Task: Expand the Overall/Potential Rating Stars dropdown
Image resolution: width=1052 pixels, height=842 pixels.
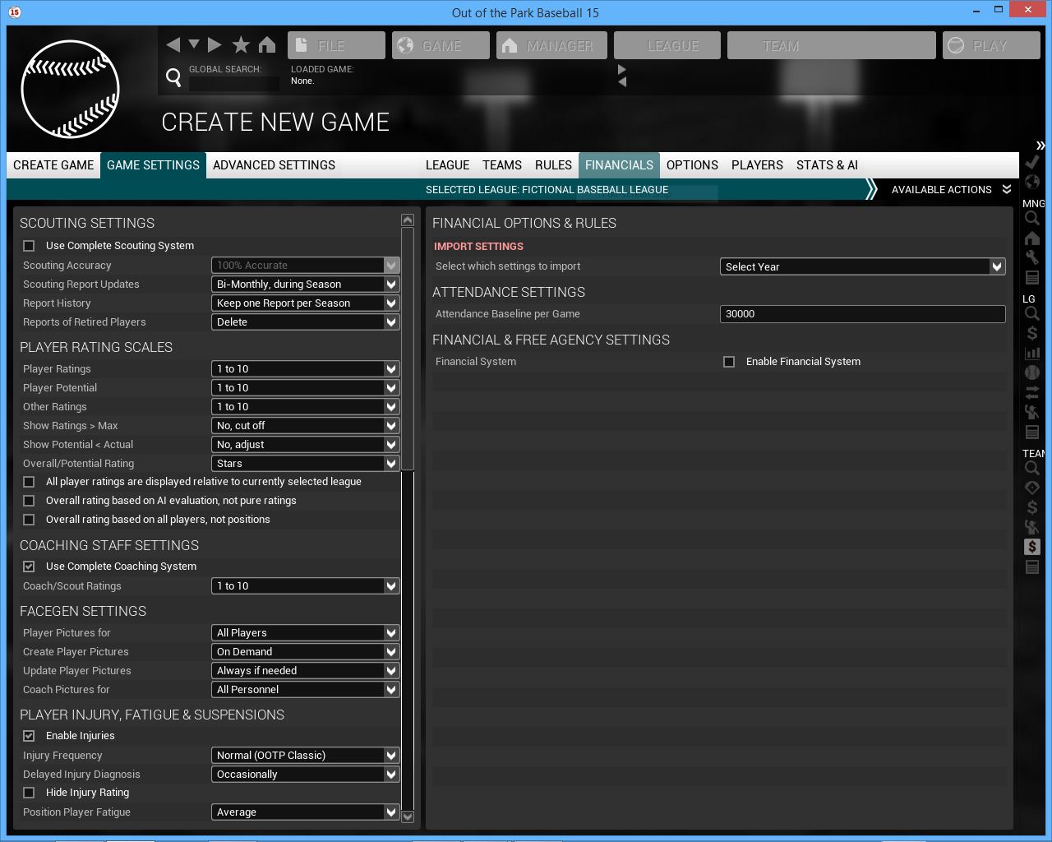Action: [x=305, y=464]
